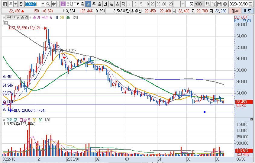Choose the 5 interval button
Viewport: 255px width, 163px height.
point(141,4)
